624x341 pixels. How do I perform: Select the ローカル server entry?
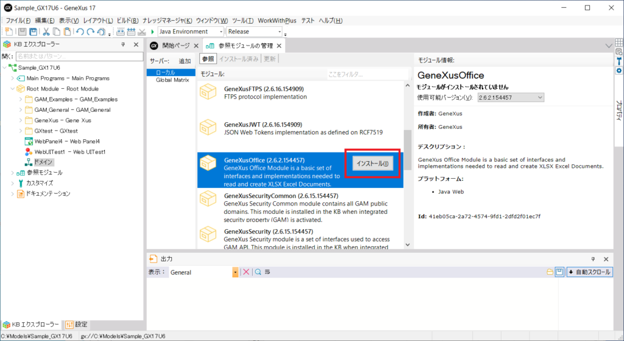(171, 73)
